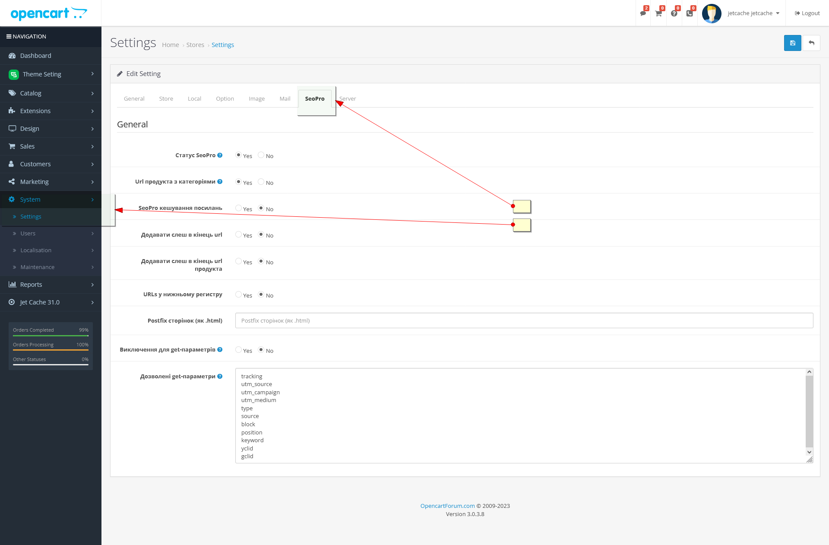Click the phone callback notification icon
Image resolution: width=829 pixels, height=545 pixels.
[690, 13]
